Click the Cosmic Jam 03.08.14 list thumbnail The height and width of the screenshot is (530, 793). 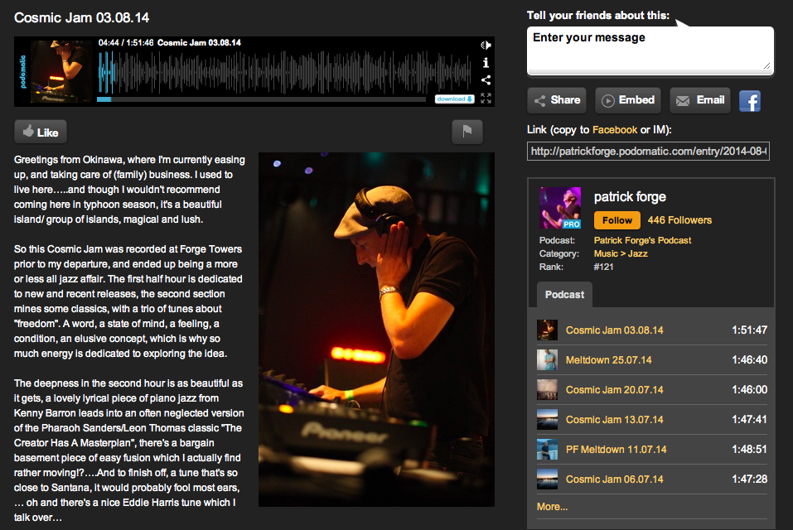pyautogui.click(x=547, y=330)
